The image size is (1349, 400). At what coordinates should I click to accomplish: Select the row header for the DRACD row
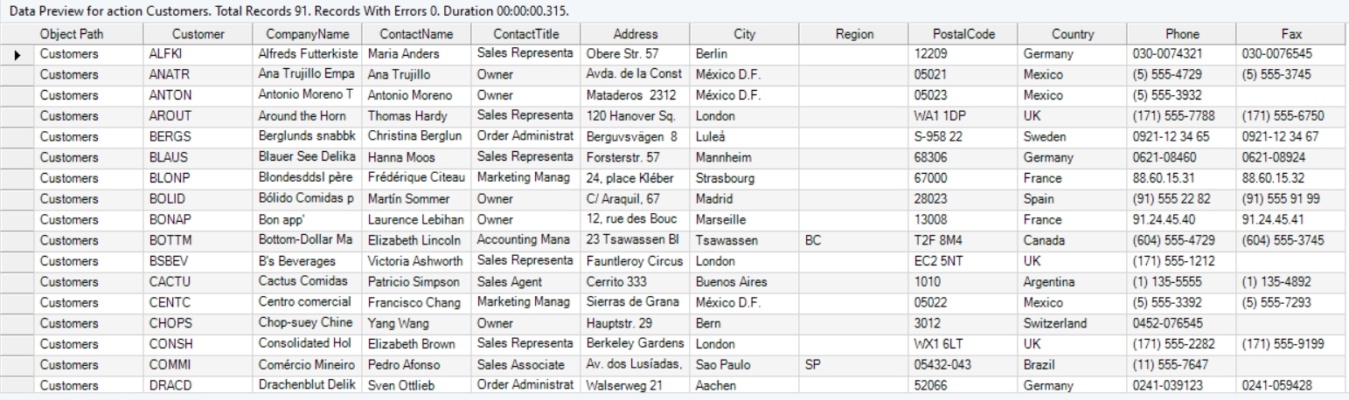tap(17, 386)
